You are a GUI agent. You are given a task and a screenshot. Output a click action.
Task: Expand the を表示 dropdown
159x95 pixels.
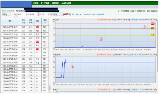point(58,14)
